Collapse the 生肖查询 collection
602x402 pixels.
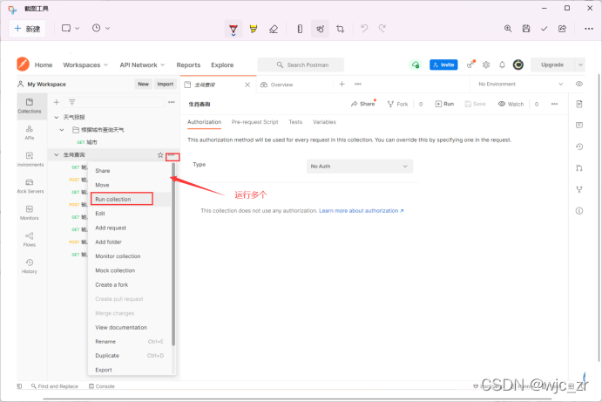pos(57,155)
